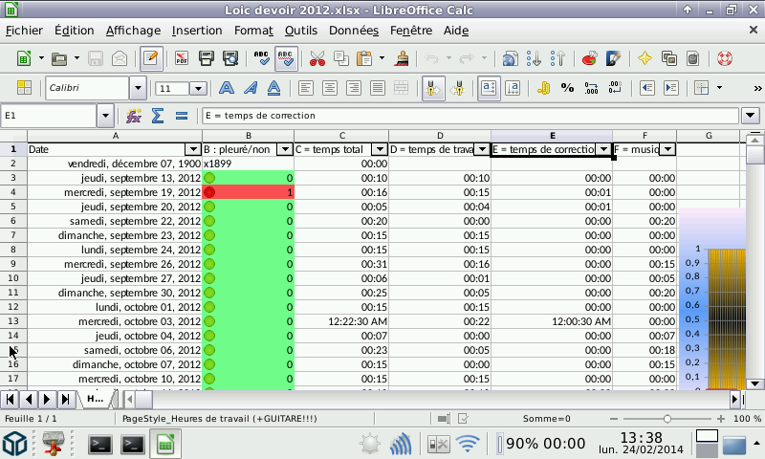
Task: Click the Percent number format icon
Action: click(x=567, y=88)
